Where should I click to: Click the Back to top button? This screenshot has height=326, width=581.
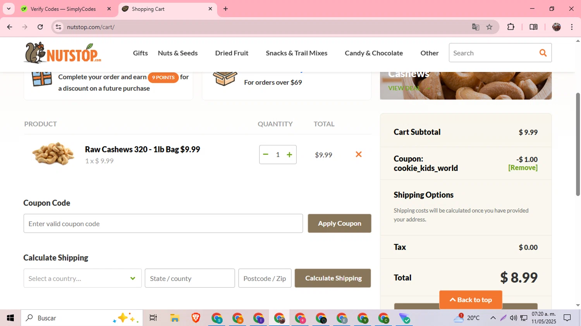471,300
